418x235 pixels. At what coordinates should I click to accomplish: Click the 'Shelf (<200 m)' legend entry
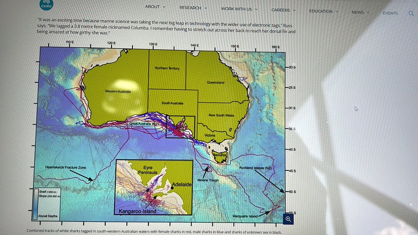[48, 192]
